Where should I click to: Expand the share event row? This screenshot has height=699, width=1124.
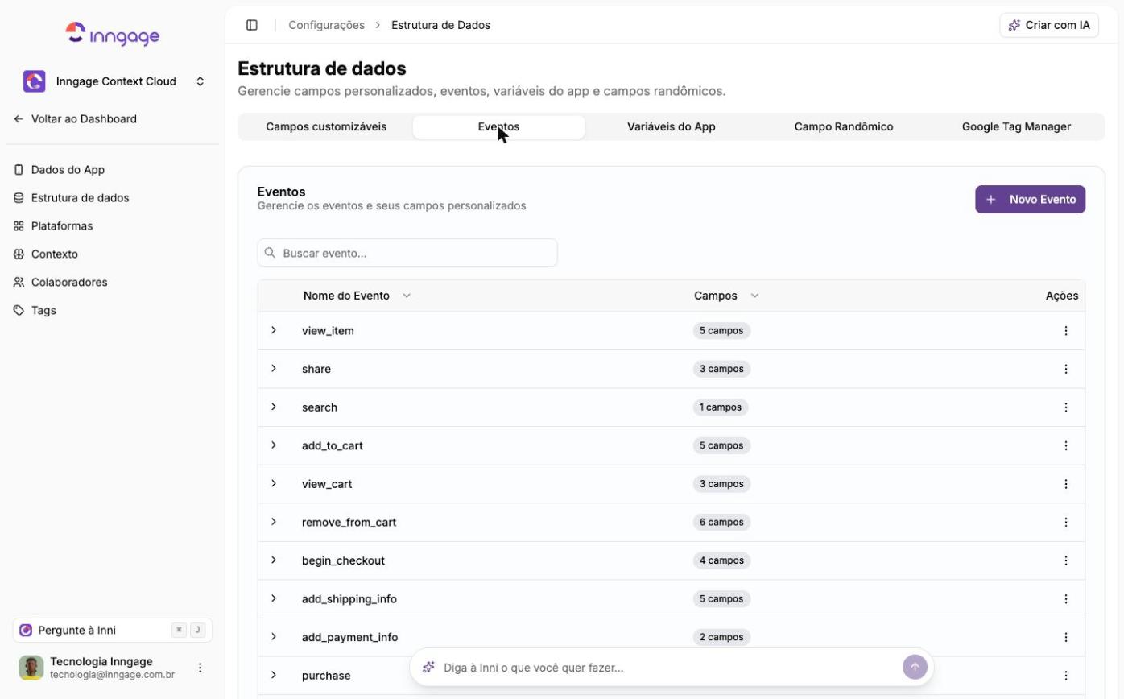click(x=274, y=368)
